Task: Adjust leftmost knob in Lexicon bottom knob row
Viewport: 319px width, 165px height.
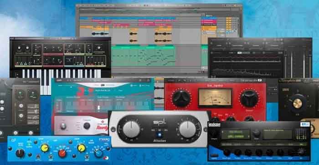Action: pos(227,152)
